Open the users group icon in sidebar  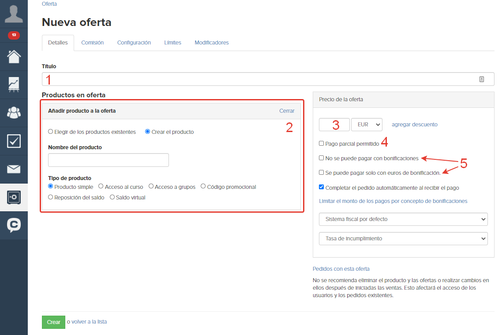tap(14, 113)
